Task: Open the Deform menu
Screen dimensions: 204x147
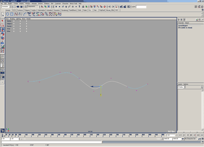Action: coord(40,3)
